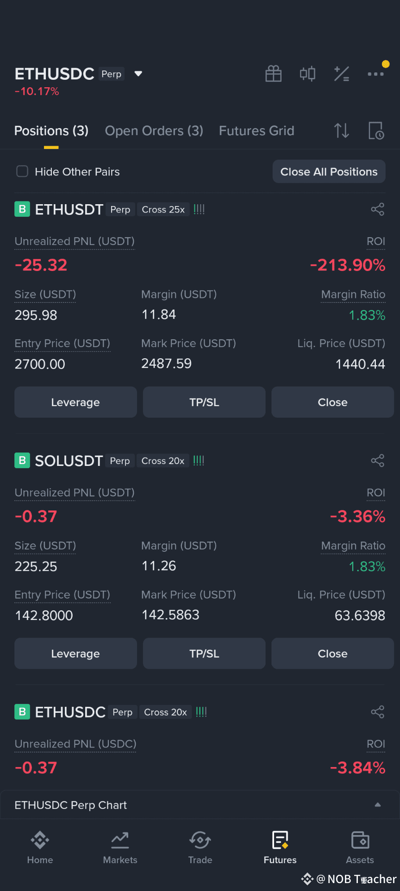Check the Hide Other Pairs box

coord(22,172)
